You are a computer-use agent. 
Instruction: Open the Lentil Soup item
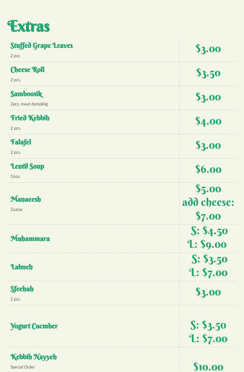27,166
